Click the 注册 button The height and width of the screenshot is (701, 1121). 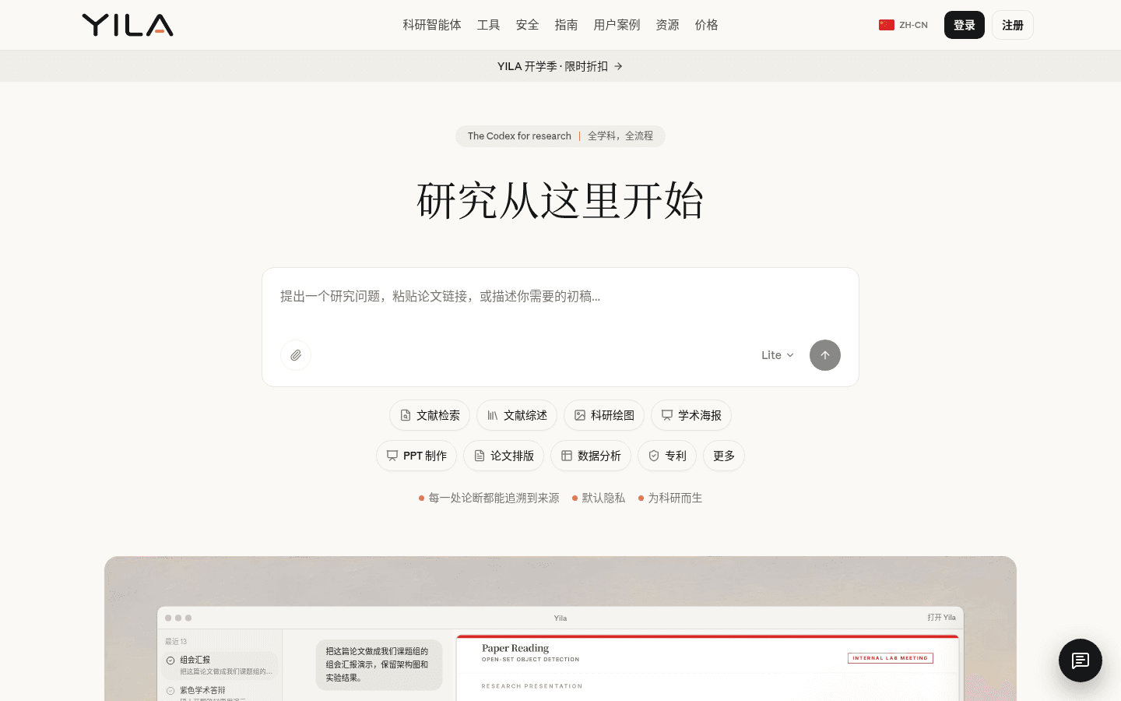[1013, 25]
